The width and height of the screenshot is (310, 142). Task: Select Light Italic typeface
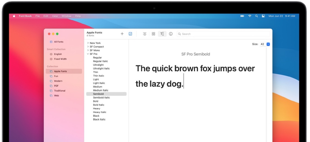[x=99, y=83]
